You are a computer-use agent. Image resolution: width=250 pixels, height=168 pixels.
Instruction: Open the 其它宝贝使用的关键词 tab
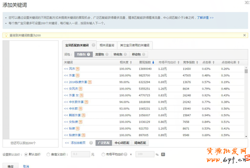135,45
